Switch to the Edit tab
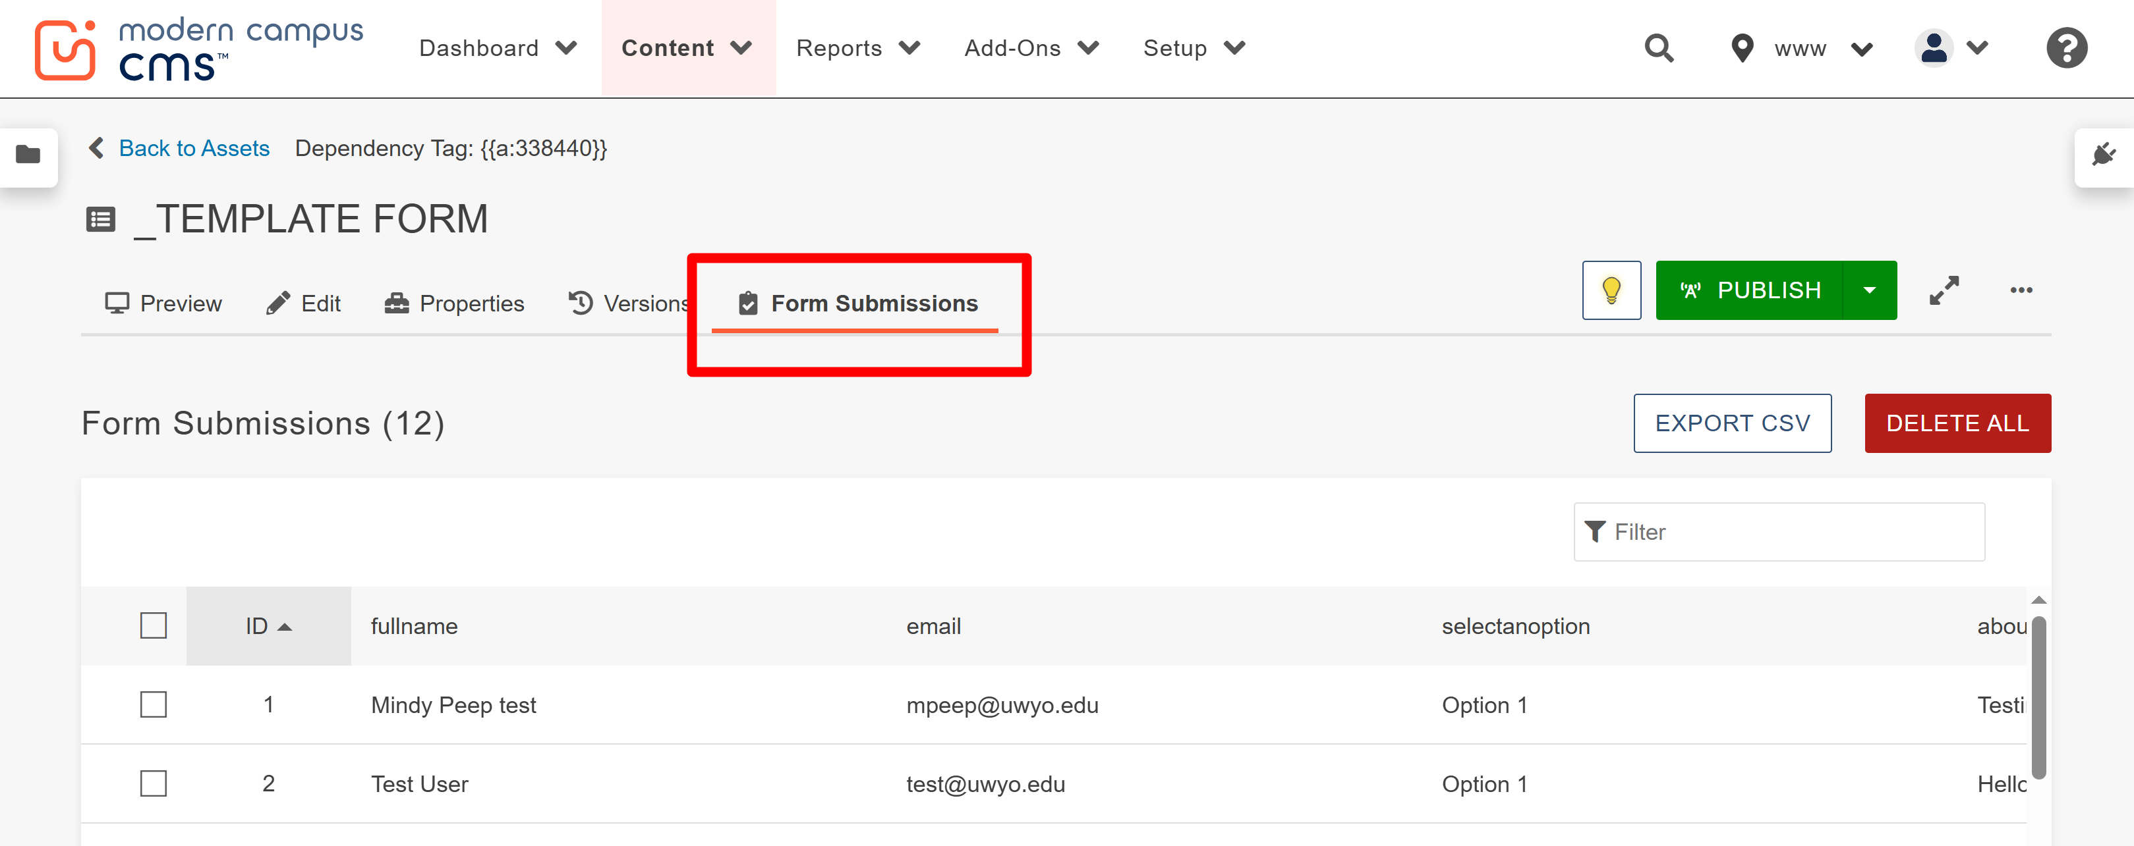 303,303
